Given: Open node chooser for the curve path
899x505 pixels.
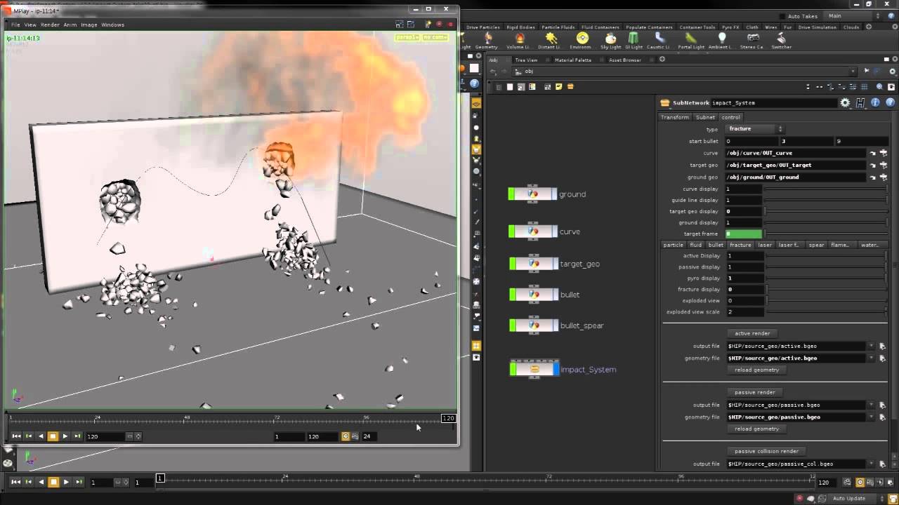Looking at the screenshot, I should [883, 153].
